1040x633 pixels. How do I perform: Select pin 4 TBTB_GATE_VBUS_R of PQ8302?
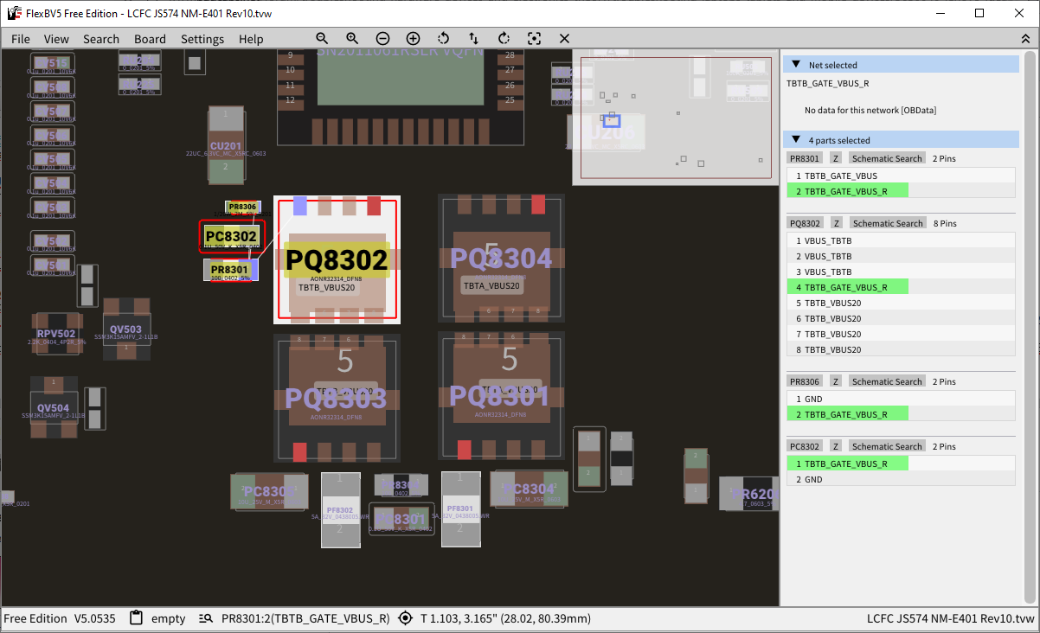846,287
